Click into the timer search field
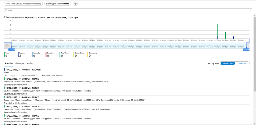The image size is (256, 125). coord(125,11)
